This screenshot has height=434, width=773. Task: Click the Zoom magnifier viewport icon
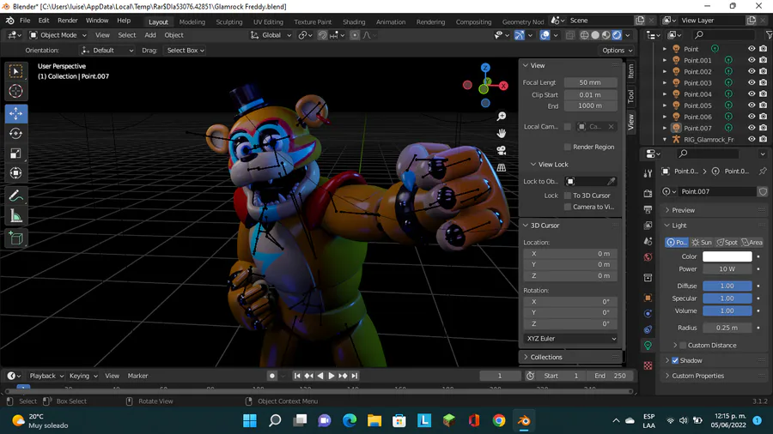[502, 117]
